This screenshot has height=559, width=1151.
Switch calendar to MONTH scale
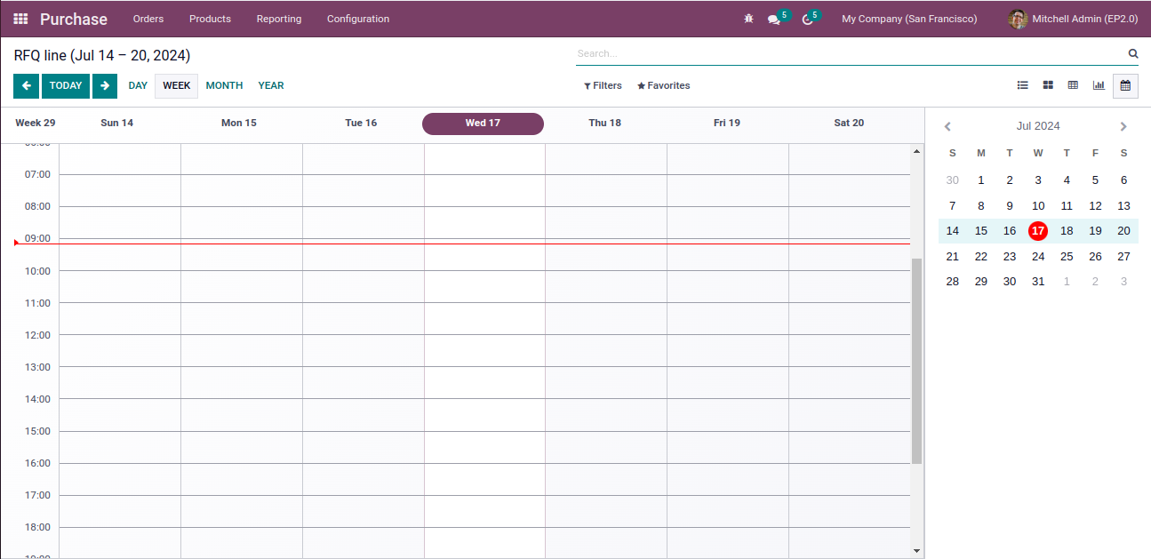(x=224, y=86)
